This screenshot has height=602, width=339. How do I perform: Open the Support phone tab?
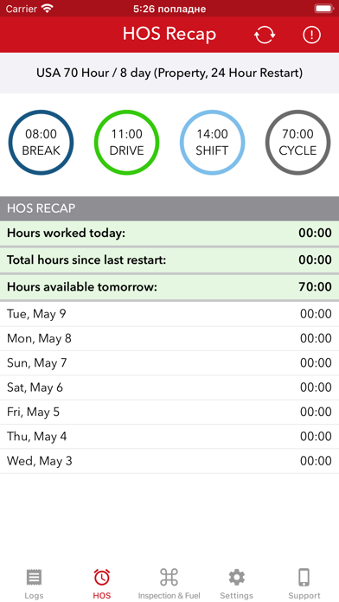pos(304,584)
